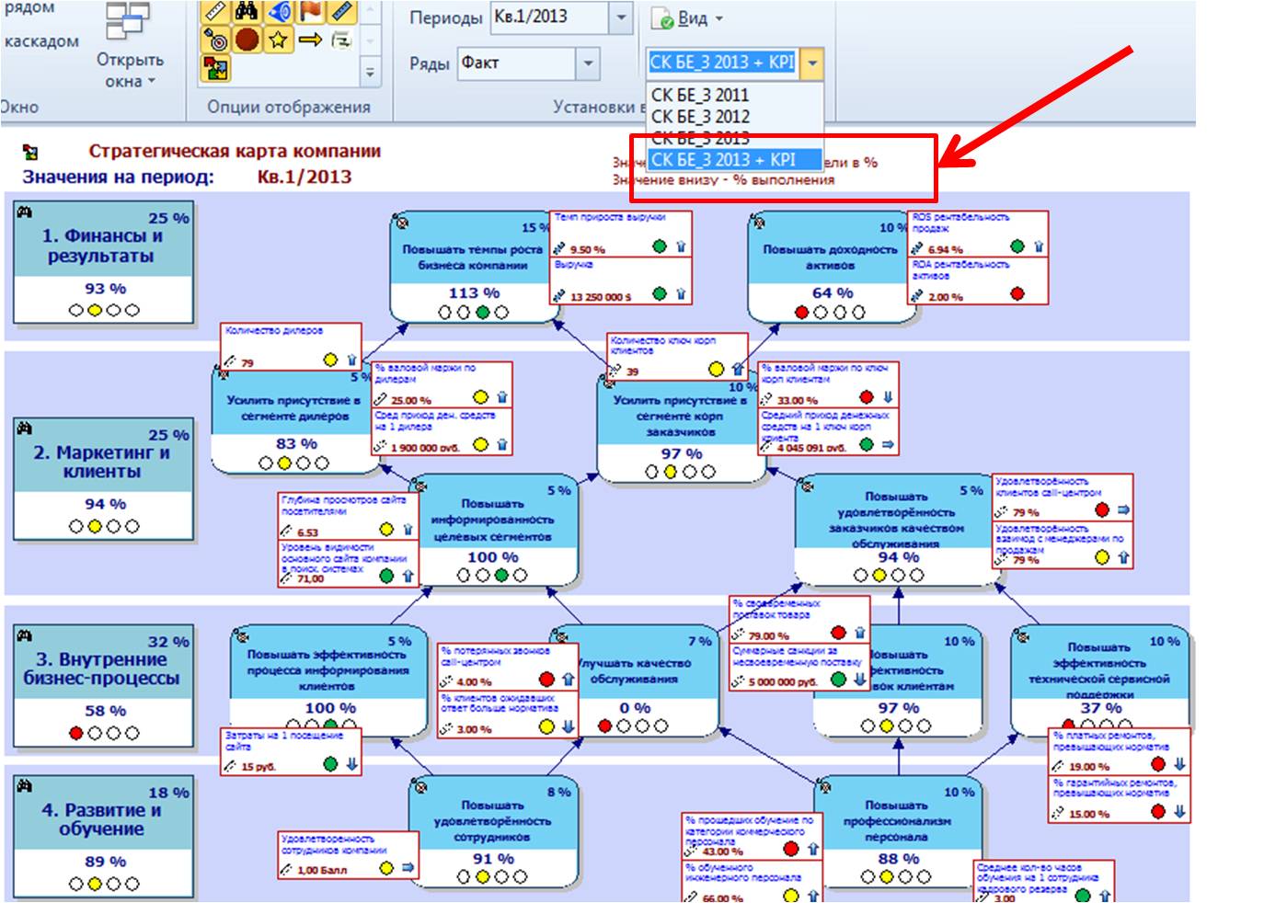Click Открыть окна button
The height and width of the screenshot is (903, 1264).
click(130, 70)
